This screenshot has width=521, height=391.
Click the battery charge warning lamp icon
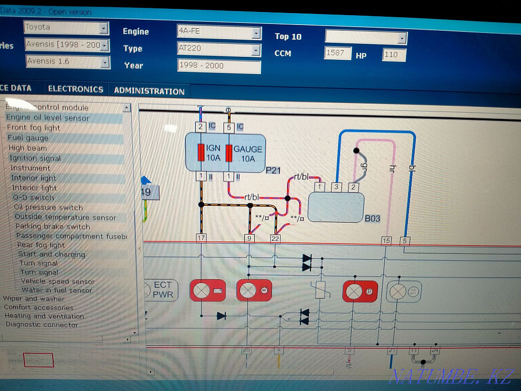pyautogui.click(x=208, y=290)
